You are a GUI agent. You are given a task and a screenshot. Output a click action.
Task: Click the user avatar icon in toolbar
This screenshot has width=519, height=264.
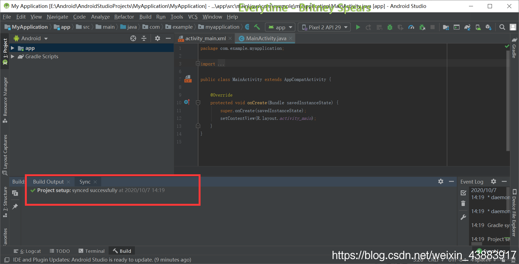tap(513, 27)
